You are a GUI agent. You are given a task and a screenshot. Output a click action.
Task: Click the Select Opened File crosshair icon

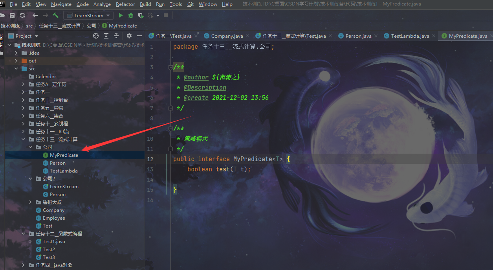point(96,36)
